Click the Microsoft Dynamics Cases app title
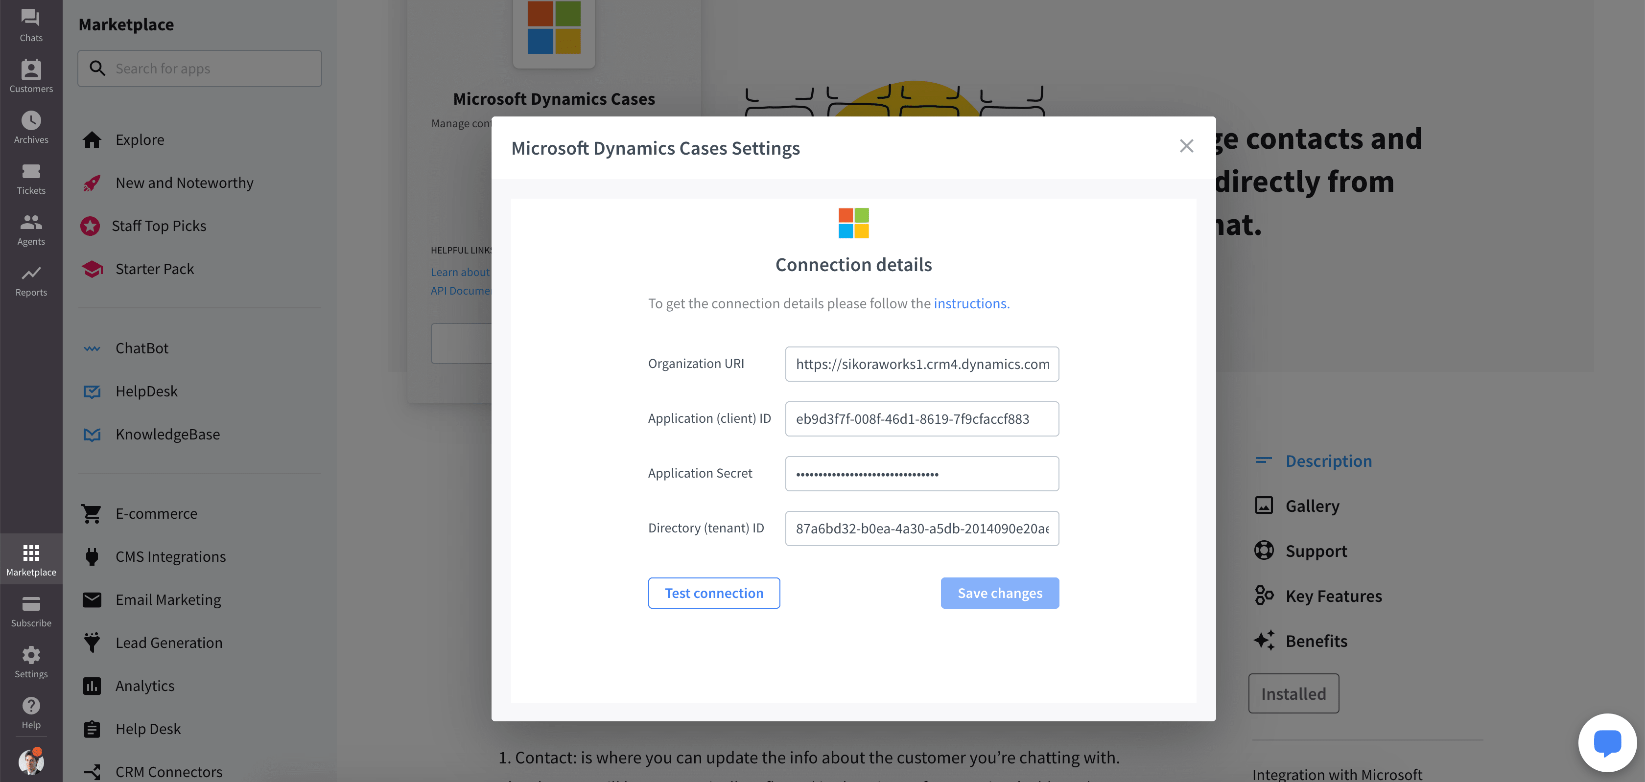 pos(554,99)
